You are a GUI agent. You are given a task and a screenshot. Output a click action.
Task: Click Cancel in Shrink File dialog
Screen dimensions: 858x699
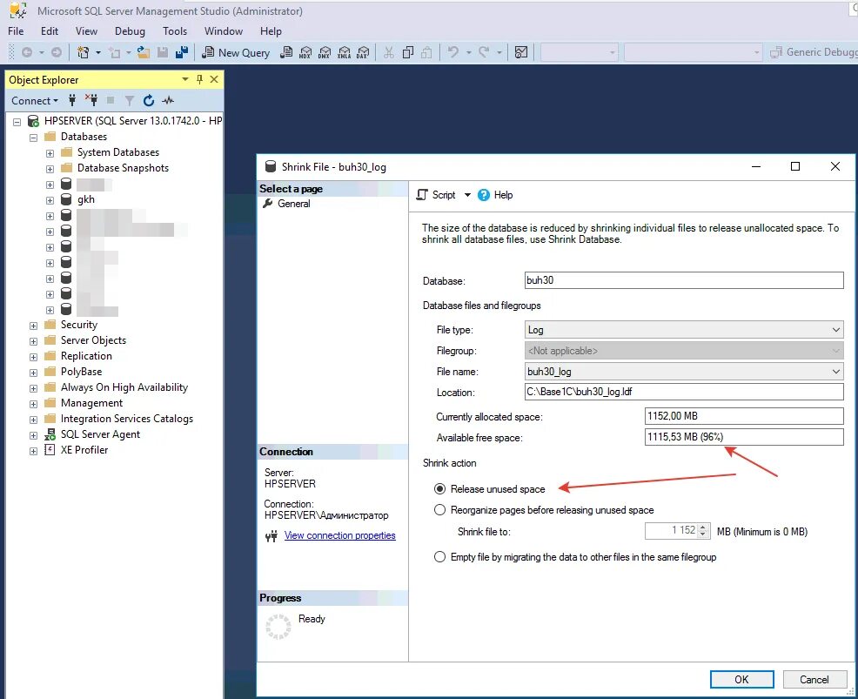[x=814, y=679]
